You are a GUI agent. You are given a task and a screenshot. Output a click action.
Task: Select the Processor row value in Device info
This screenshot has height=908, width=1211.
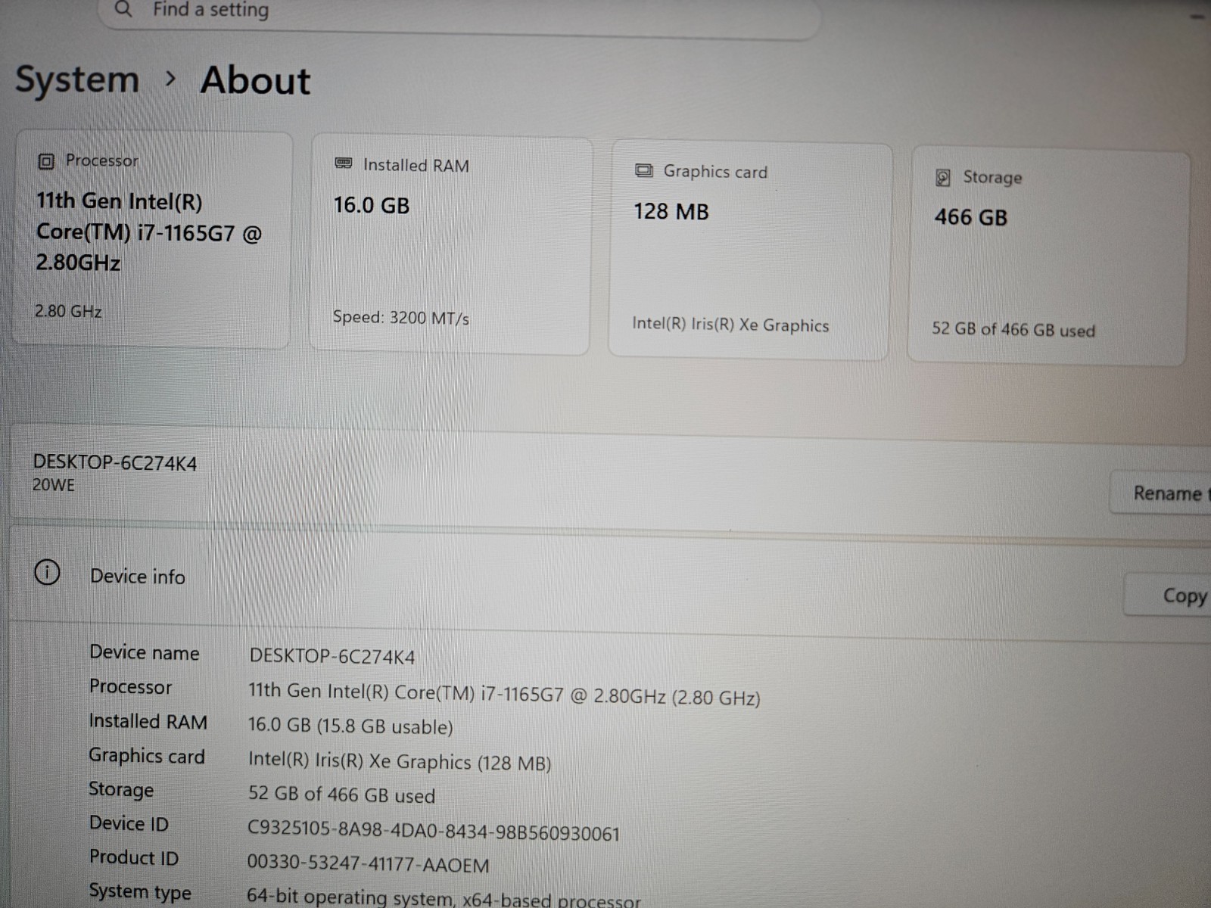504,694
